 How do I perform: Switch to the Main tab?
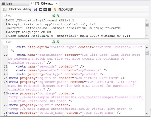(15, 4)
